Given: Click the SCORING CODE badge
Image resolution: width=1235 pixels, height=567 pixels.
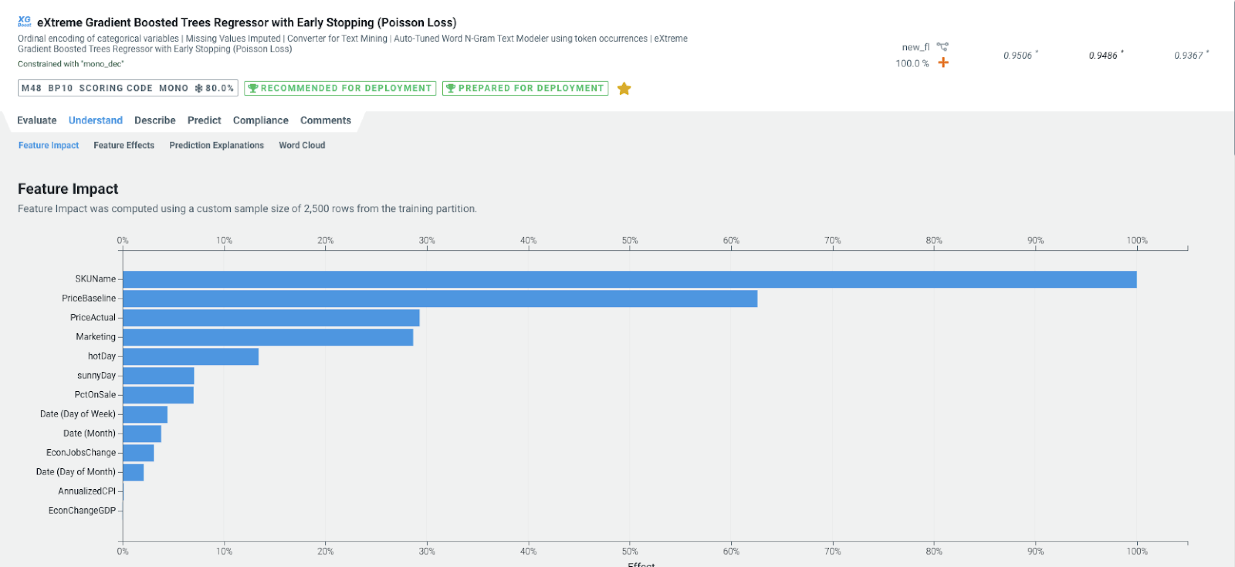Looking at the screenshot, I should point(115,88).
